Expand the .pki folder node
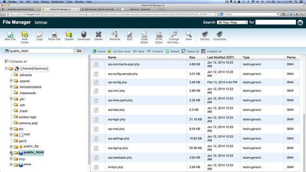 coord(11,99)
